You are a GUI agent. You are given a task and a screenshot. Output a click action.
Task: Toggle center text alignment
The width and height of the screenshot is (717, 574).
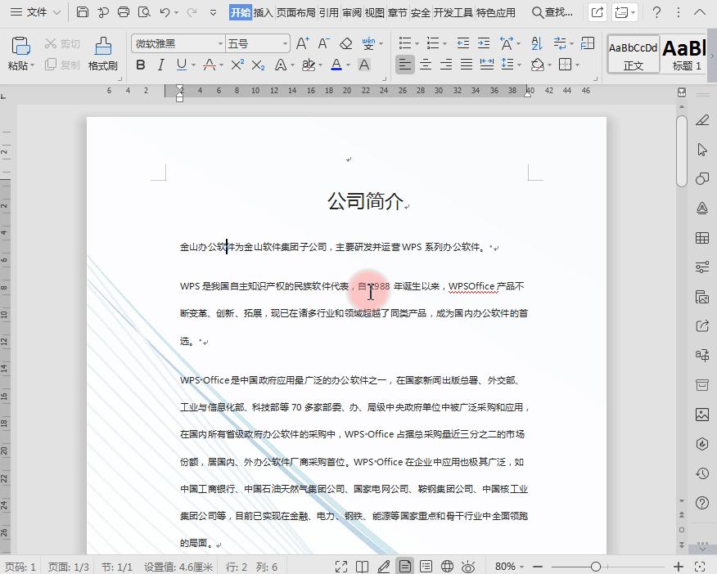tap(426, 65)
